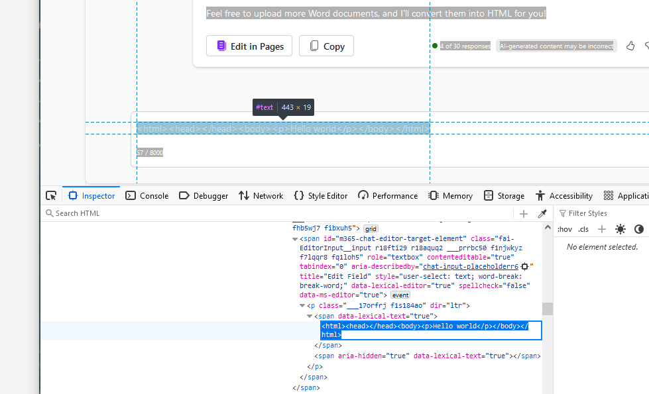649x394 pixels.
Task: Click the target node icon after aria-describedby
Action: click(525, 267)
